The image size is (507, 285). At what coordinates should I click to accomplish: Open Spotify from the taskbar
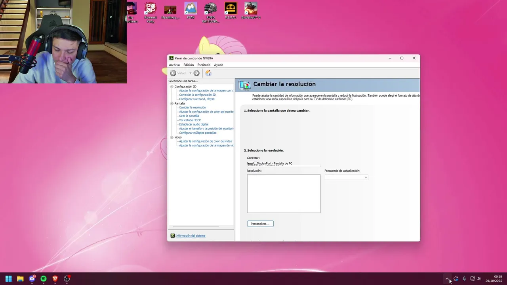(44, 279)
